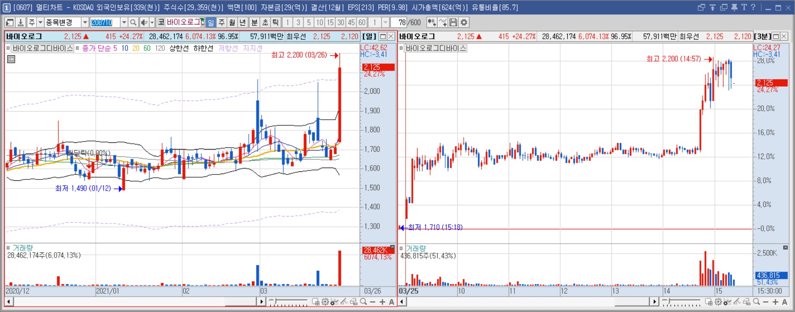The width and height of the screenshot is (795, 312).
Task: Click the daily chart horizontal scrollbar thumb
Action: (x=241, y=302)
